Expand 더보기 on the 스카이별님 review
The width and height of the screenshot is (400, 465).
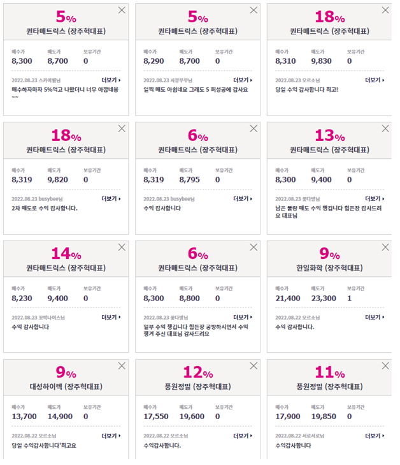(111, 80)
